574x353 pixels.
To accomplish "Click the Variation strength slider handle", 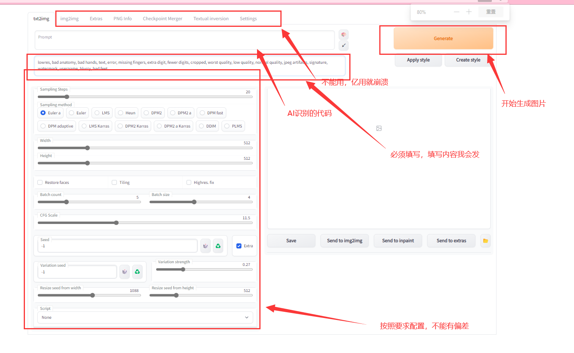I will click(183, 269).
